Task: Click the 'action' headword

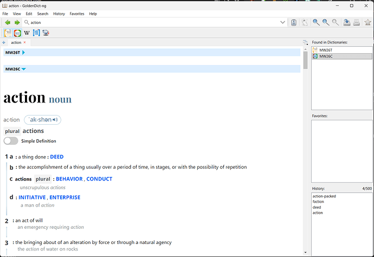Action: coord(24,98)
